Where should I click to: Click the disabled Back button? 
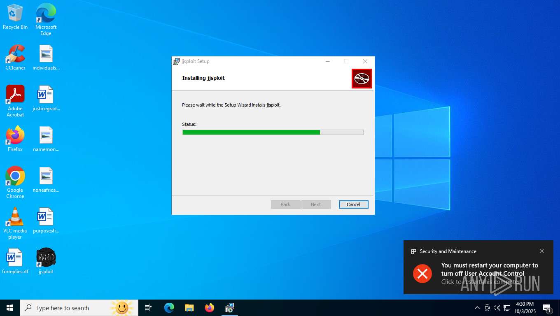(285, 204)
